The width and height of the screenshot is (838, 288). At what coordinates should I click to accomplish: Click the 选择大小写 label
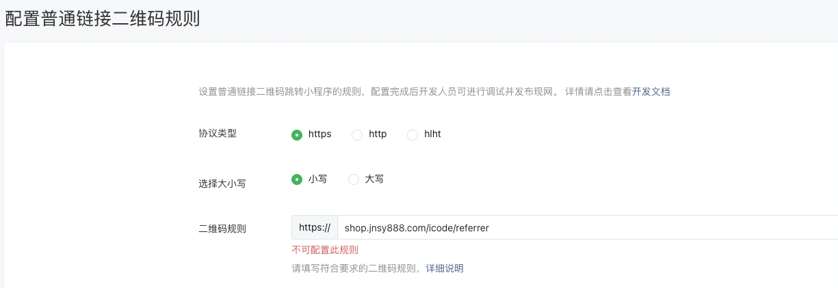coord(222,184)
